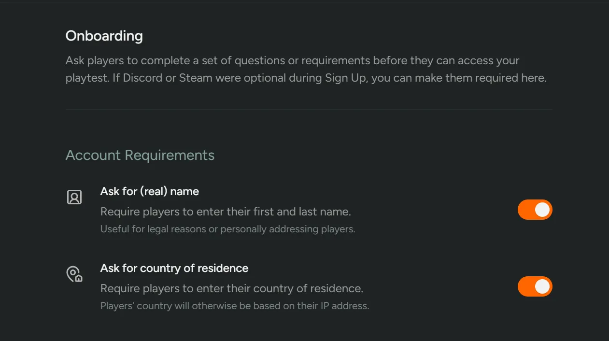This screenshot has height=341, width=609.
Task: Click the IP address note text
Action: (x=234, y=305)
